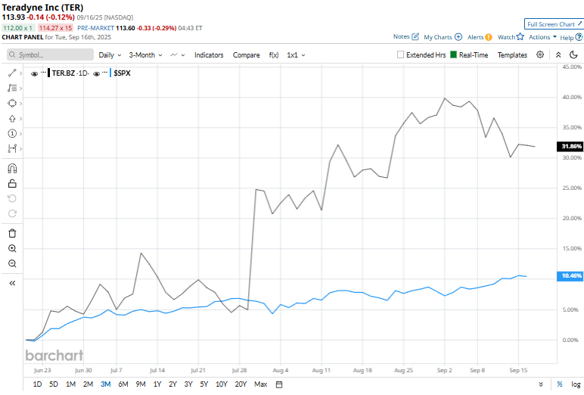Select 20Y time range
This screenshot has width=584, height=395.
[x=241, y=384]
